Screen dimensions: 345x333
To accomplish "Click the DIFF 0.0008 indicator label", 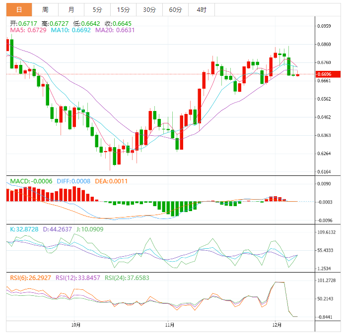I will coord(73,181).
